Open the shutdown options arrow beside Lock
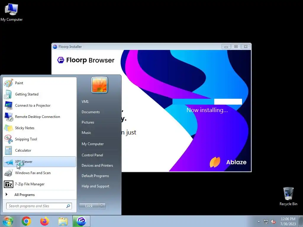The image size is (303, 227). [x=102, y=206]
